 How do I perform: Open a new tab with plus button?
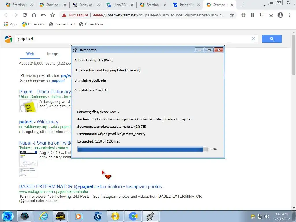(x=243, y=5)
